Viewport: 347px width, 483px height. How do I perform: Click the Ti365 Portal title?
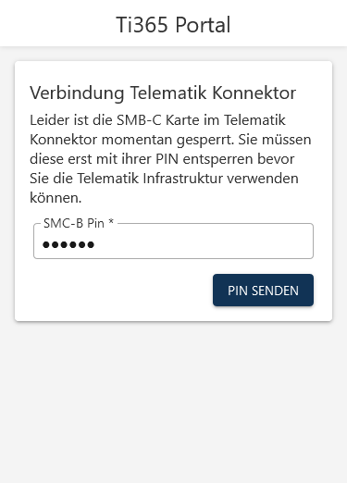[x=173, y=25]
